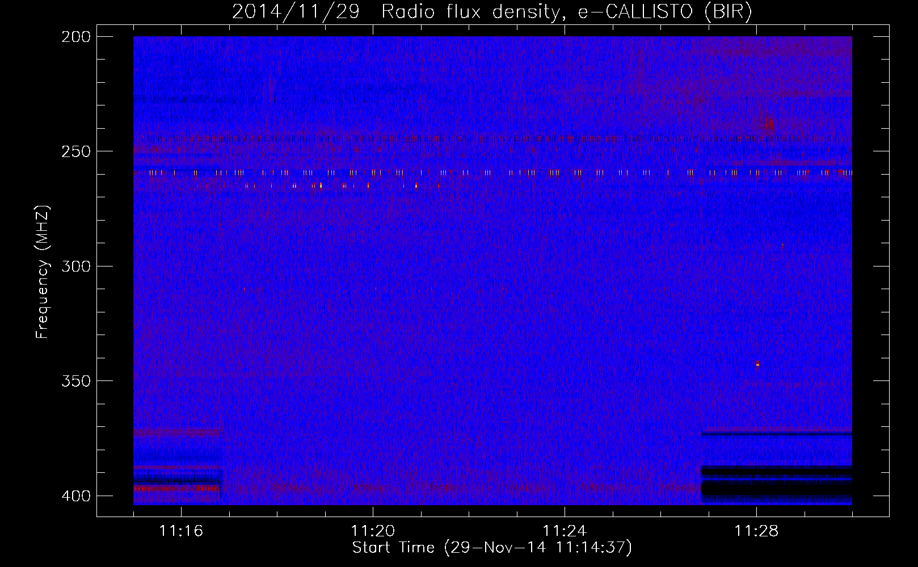Click the 250 frequency tick label
The image size is (918, 567).
click(76, 151)
